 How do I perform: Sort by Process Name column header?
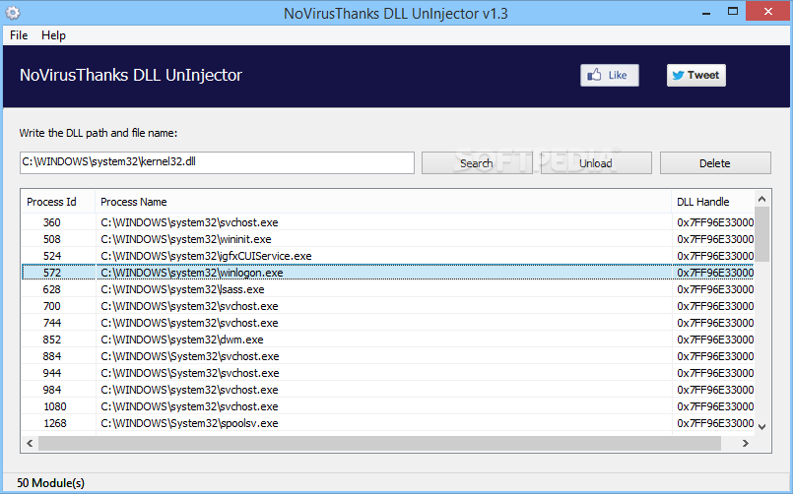383,202
